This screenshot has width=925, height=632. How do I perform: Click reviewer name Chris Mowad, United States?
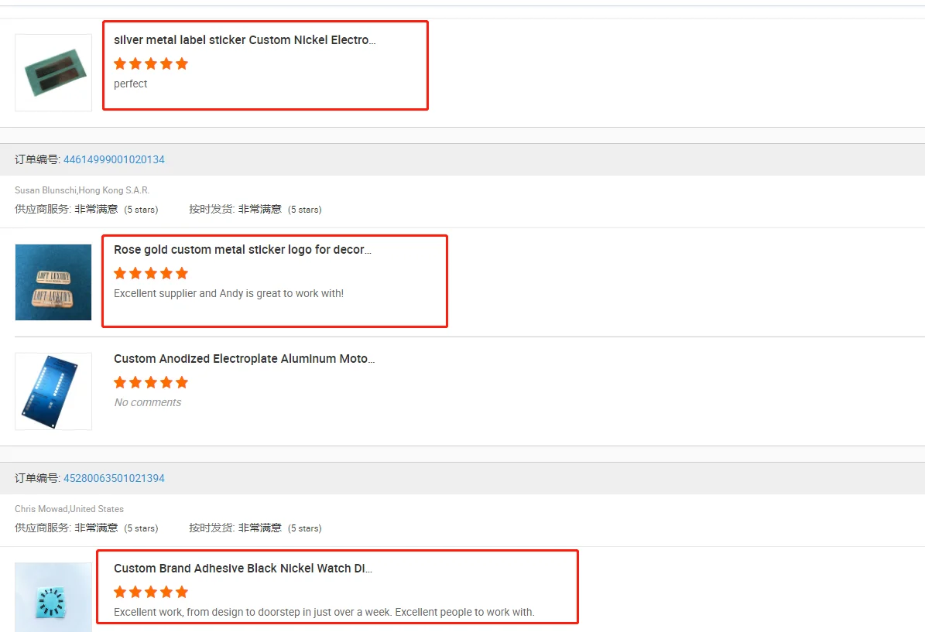[x=69, y=509]
